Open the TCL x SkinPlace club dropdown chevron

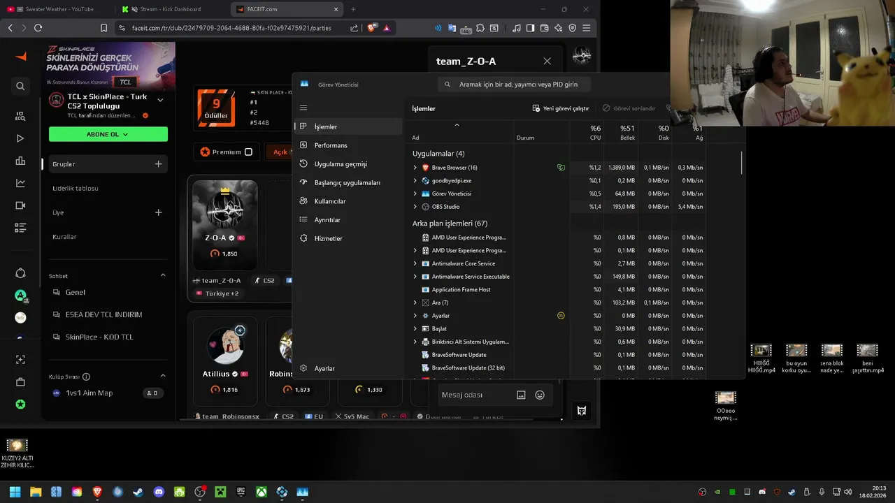tap(160, 100)
